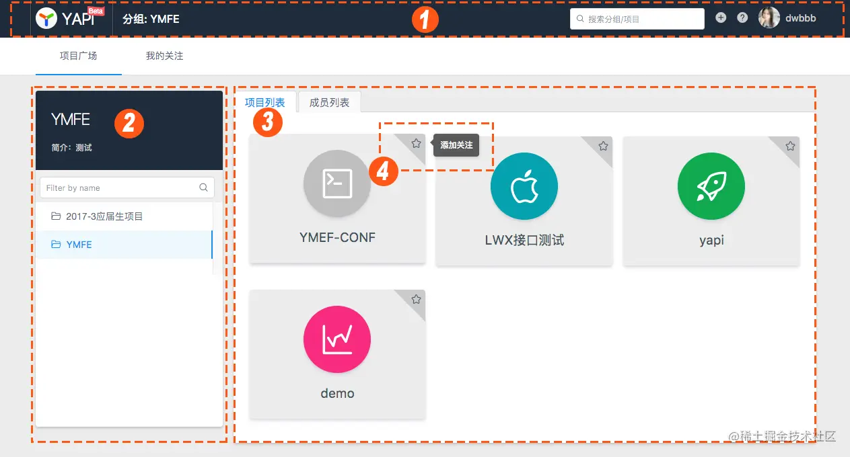
Task: Star the demo project card
Action: pyautogui.click(x=415, y=298)
